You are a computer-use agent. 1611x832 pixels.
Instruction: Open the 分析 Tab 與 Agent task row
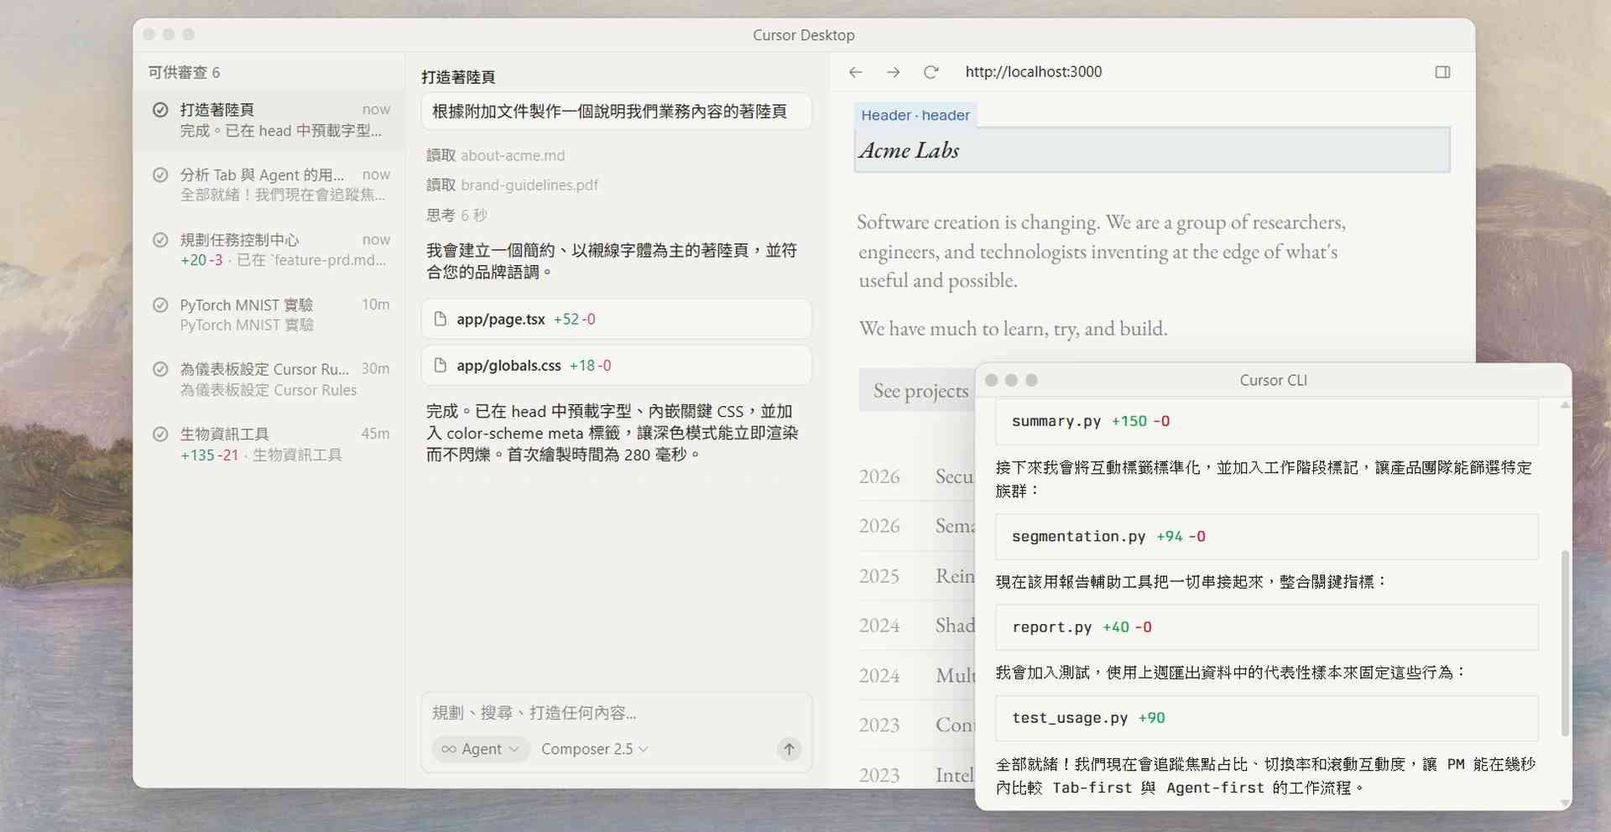point(270,185)
